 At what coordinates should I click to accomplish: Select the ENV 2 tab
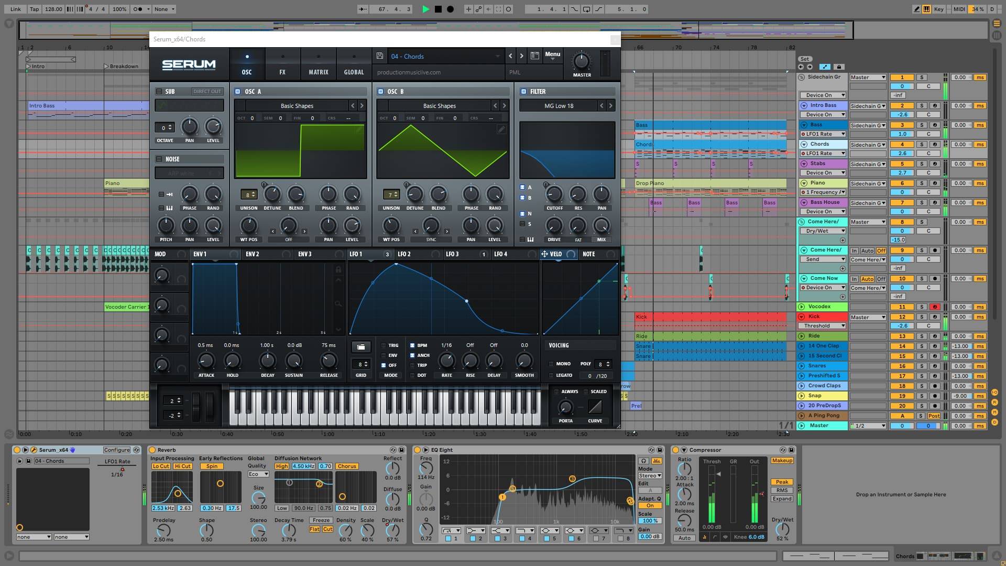[x=268, y=254]
